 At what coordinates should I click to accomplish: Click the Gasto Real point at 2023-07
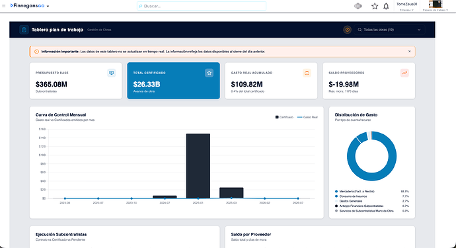(x=98, y=198)
